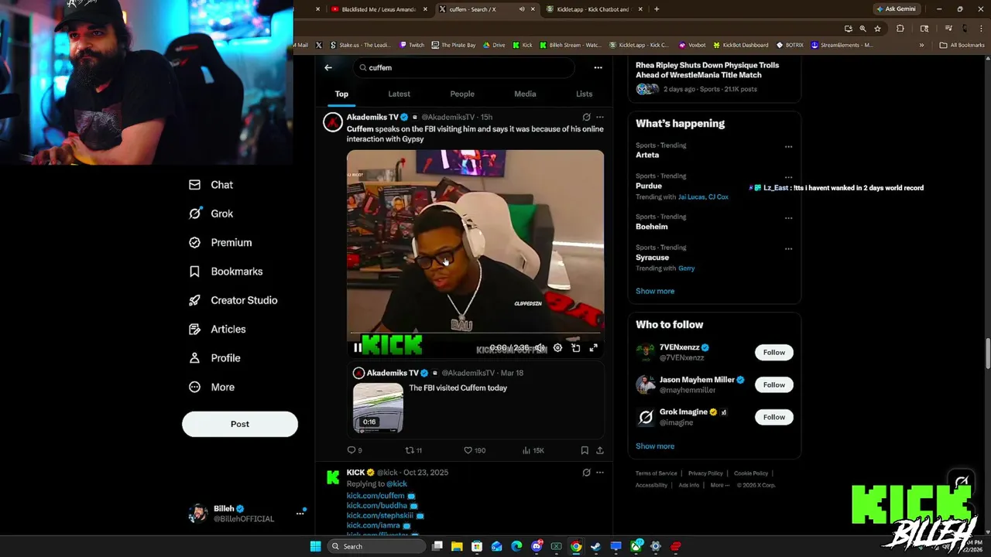Click the cuffem search input
Image resolution: width=991 pixels, height=557 pixels.
pyautogui.click(x=465, y=67)
